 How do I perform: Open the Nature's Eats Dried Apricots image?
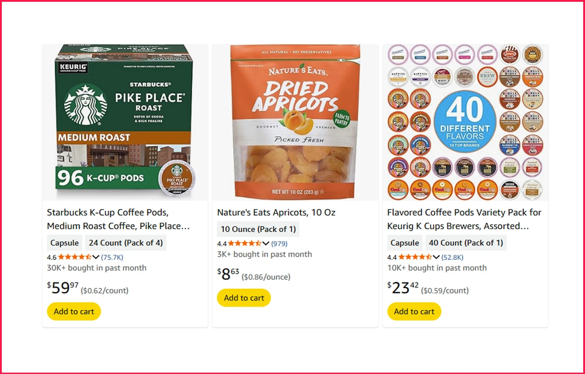point(295,122)
